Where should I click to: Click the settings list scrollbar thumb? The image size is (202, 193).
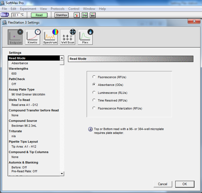click(62, 63)
